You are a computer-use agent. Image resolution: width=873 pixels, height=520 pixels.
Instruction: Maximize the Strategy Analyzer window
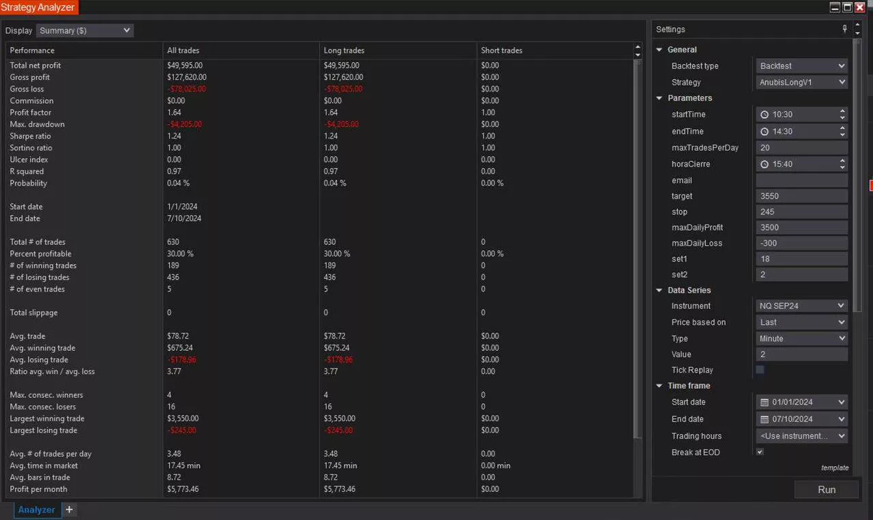pos(847,7)
